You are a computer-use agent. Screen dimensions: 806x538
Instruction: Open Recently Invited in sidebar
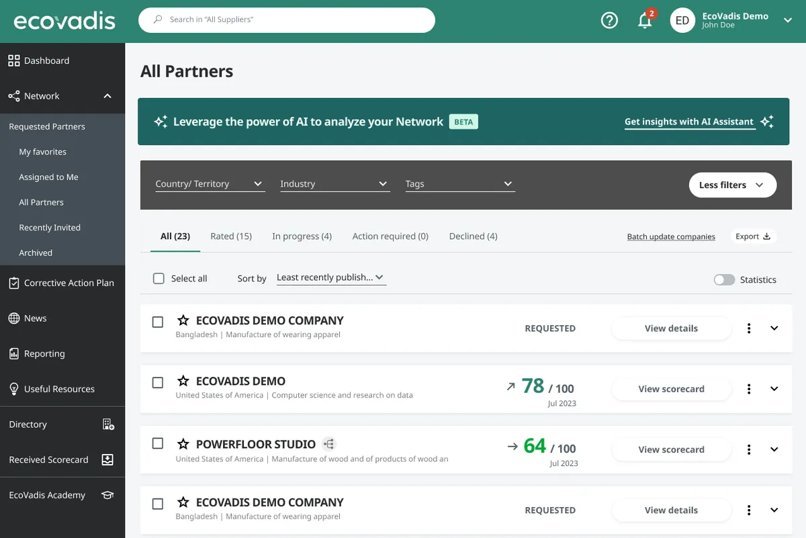(x=50, y=228)
